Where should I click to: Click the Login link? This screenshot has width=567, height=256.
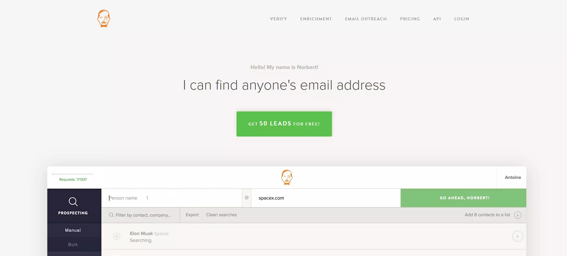tap(462, 19)
